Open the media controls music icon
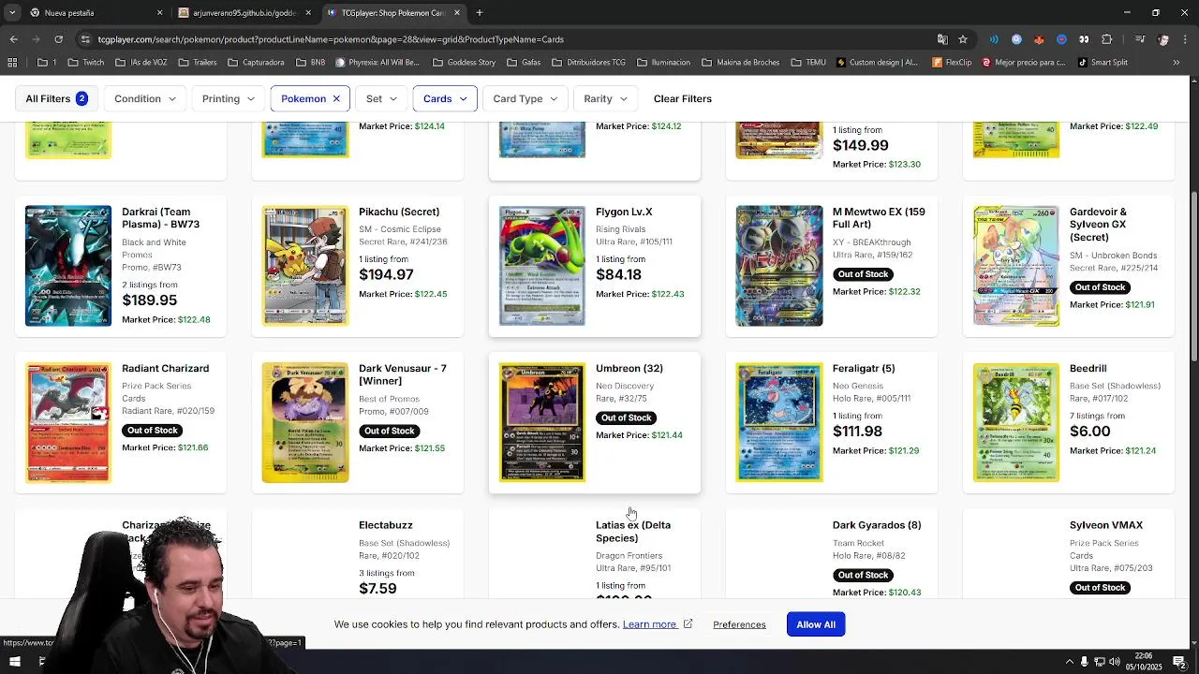Image resolution: width=1199 pixels, height=674 pixels. click(x=1139, y=39)
